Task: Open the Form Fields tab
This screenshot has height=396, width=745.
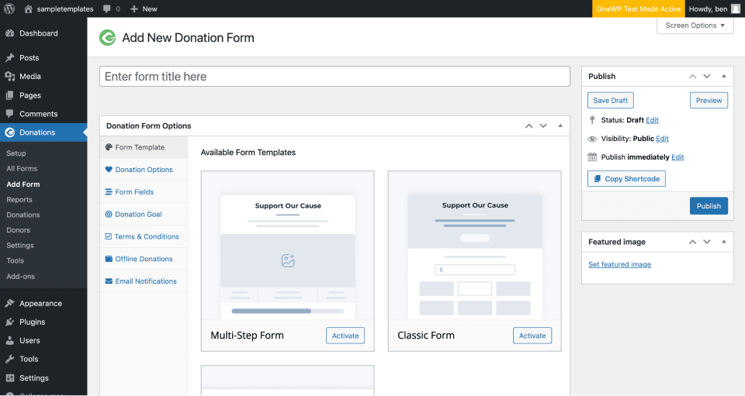Action: 144,192
